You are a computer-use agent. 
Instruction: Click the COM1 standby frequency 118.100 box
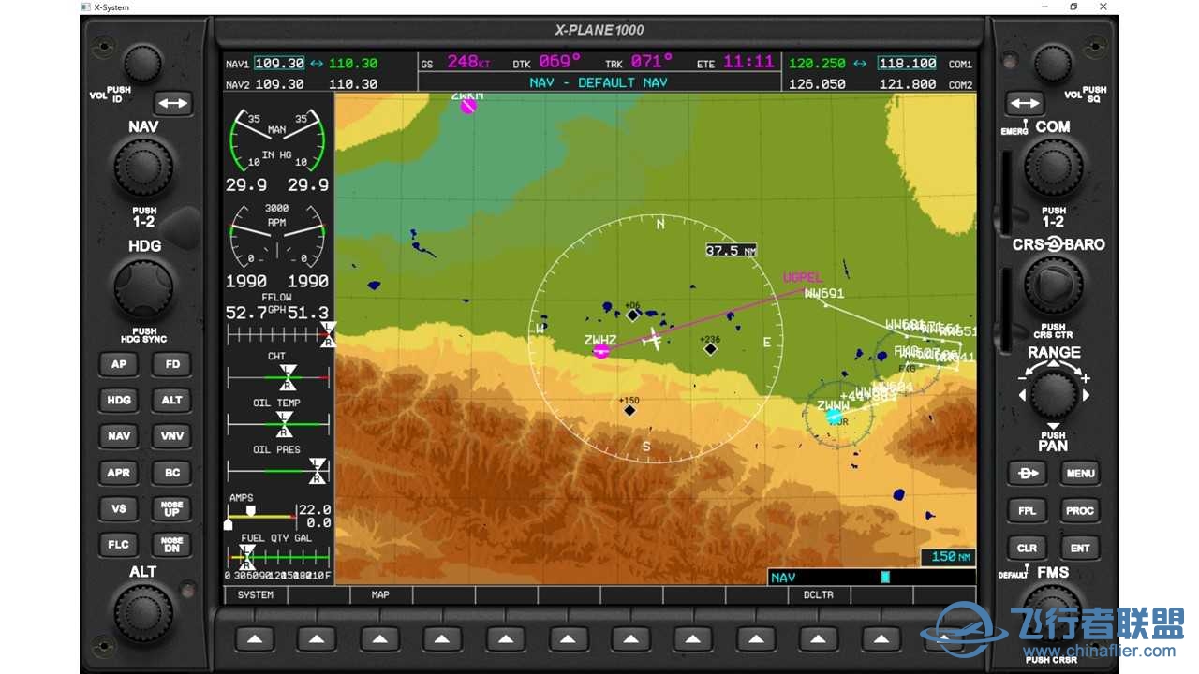tap(907, 64)
